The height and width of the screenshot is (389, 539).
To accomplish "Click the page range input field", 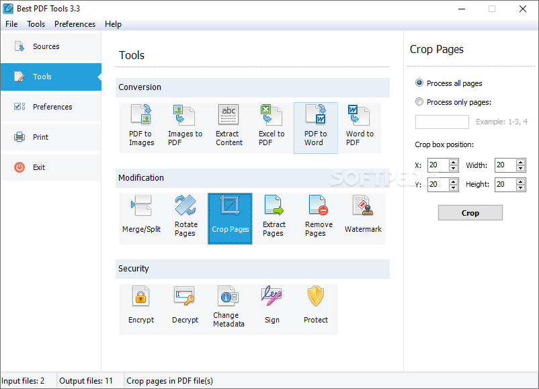I will tap(442, 122).
